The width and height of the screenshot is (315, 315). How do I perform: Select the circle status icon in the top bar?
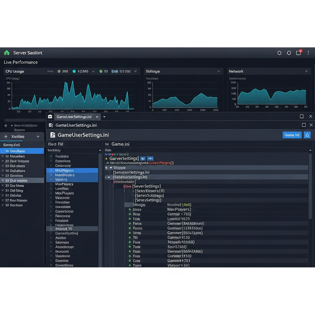tap(289, 53)
